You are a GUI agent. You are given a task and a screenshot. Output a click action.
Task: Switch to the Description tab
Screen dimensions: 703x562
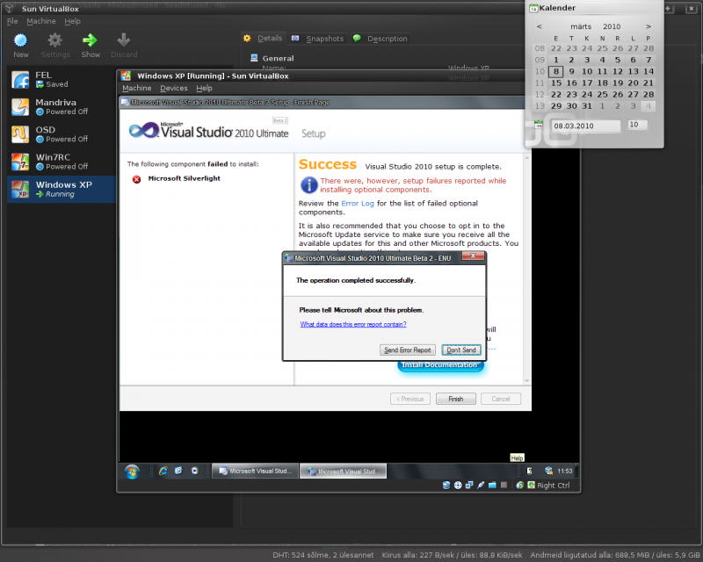pyautogui.click(x=380, y=39)
